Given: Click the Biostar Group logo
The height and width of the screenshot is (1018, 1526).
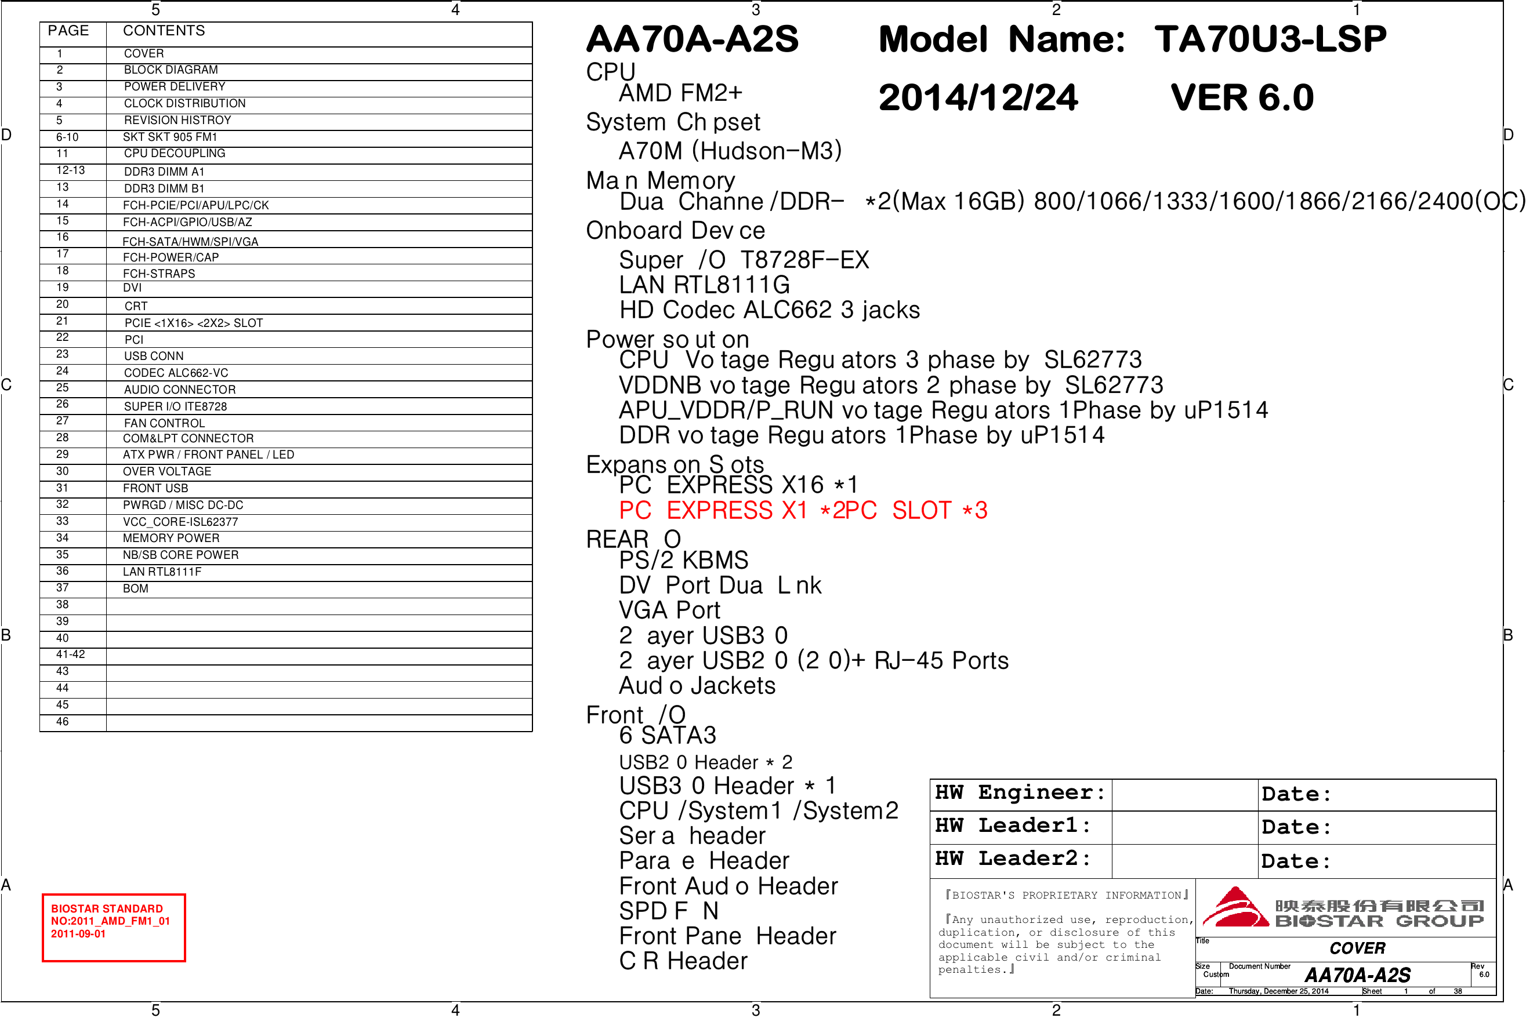Looking at the screenshot, I should point(1343,908).
